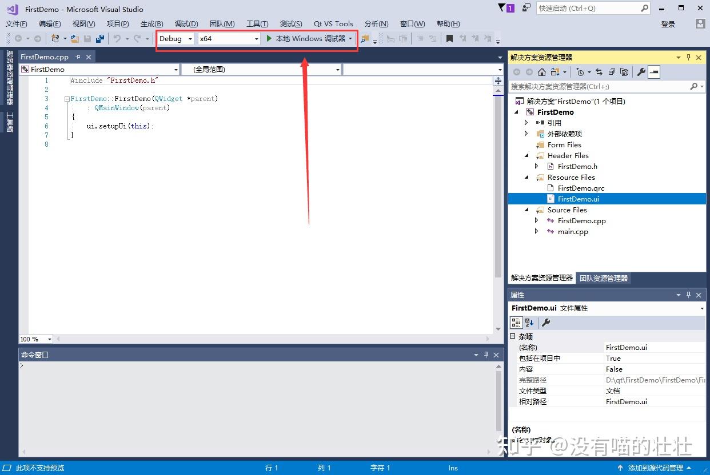Expand the FirstDemo.h tree node

point(536,166)
